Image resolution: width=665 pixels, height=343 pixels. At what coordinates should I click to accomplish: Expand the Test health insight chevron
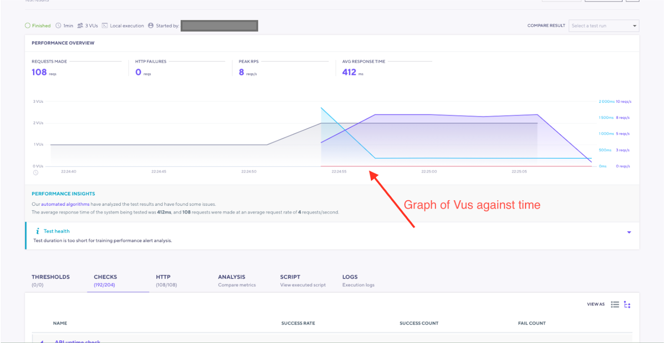coord(629,232)
